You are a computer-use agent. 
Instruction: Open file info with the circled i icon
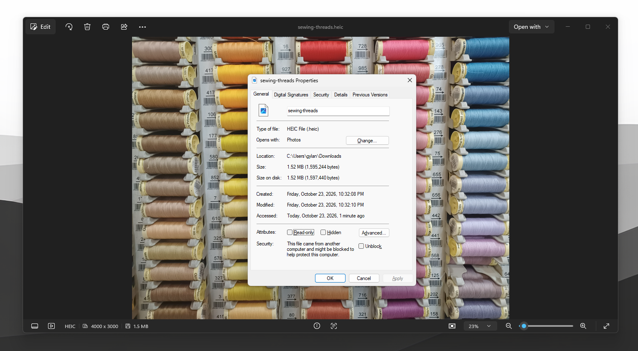317,326
